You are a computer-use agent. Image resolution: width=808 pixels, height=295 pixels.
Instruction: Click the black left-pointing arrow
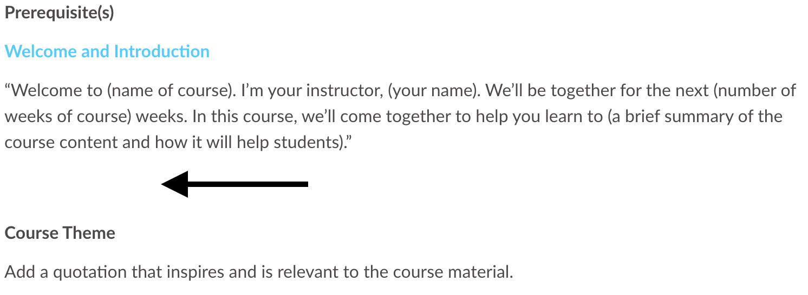pos(234,184)
